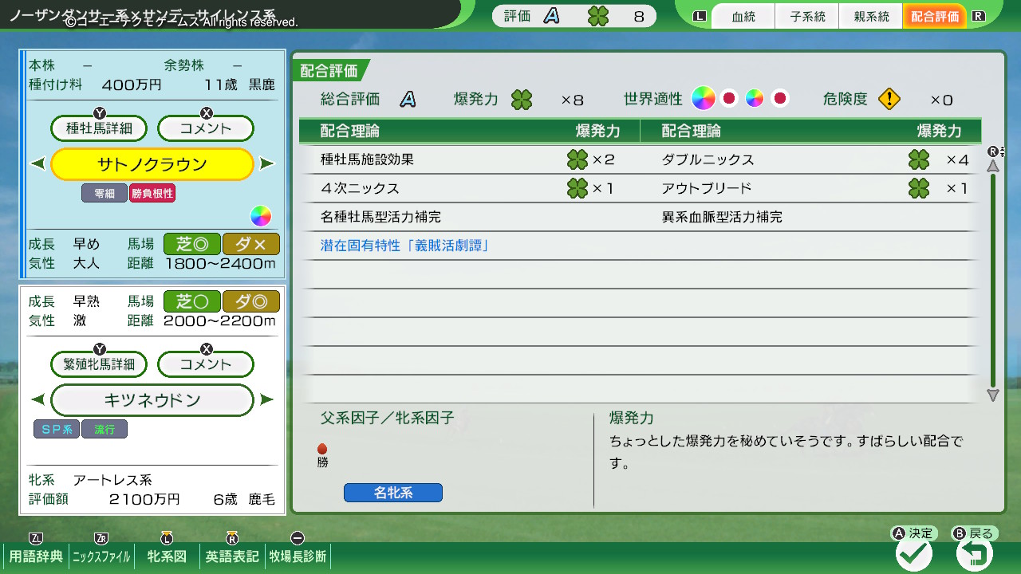Open the 子系統 tab
1021x574 pixels.
click(807, 16)
